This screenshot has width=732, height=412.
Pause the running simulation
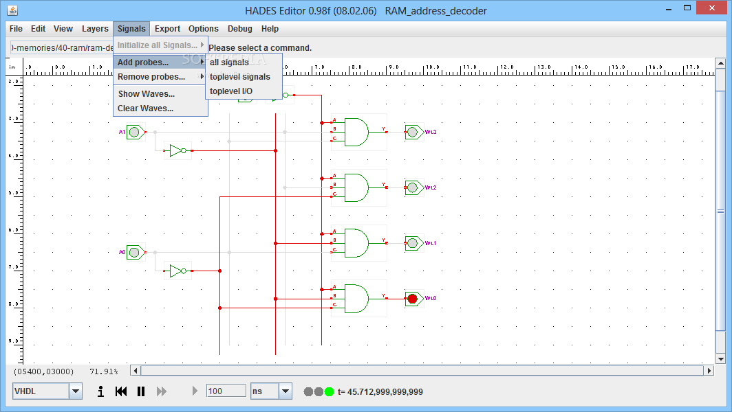point(141,391)
